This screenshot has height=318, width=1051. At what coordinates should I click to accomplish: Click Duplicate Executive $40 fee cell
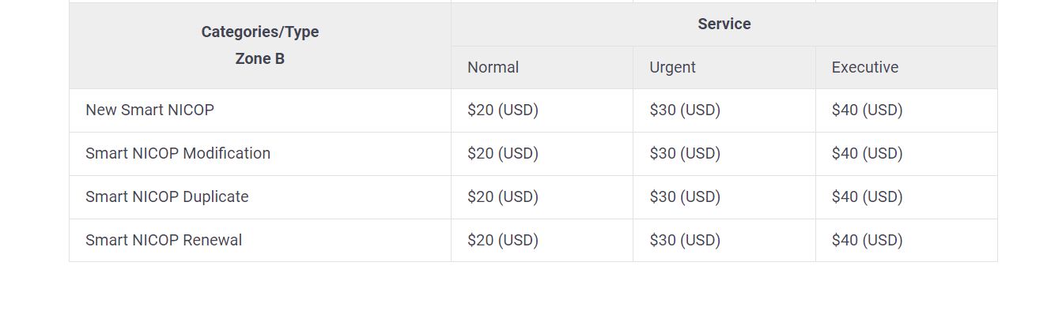click(x=867, y=197)
